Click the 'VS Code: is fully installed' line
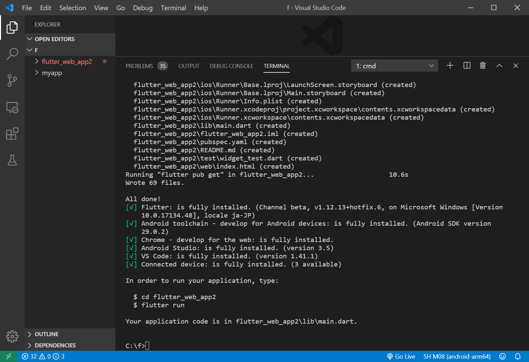Viewport: 529px width, 362px height. 222,256
